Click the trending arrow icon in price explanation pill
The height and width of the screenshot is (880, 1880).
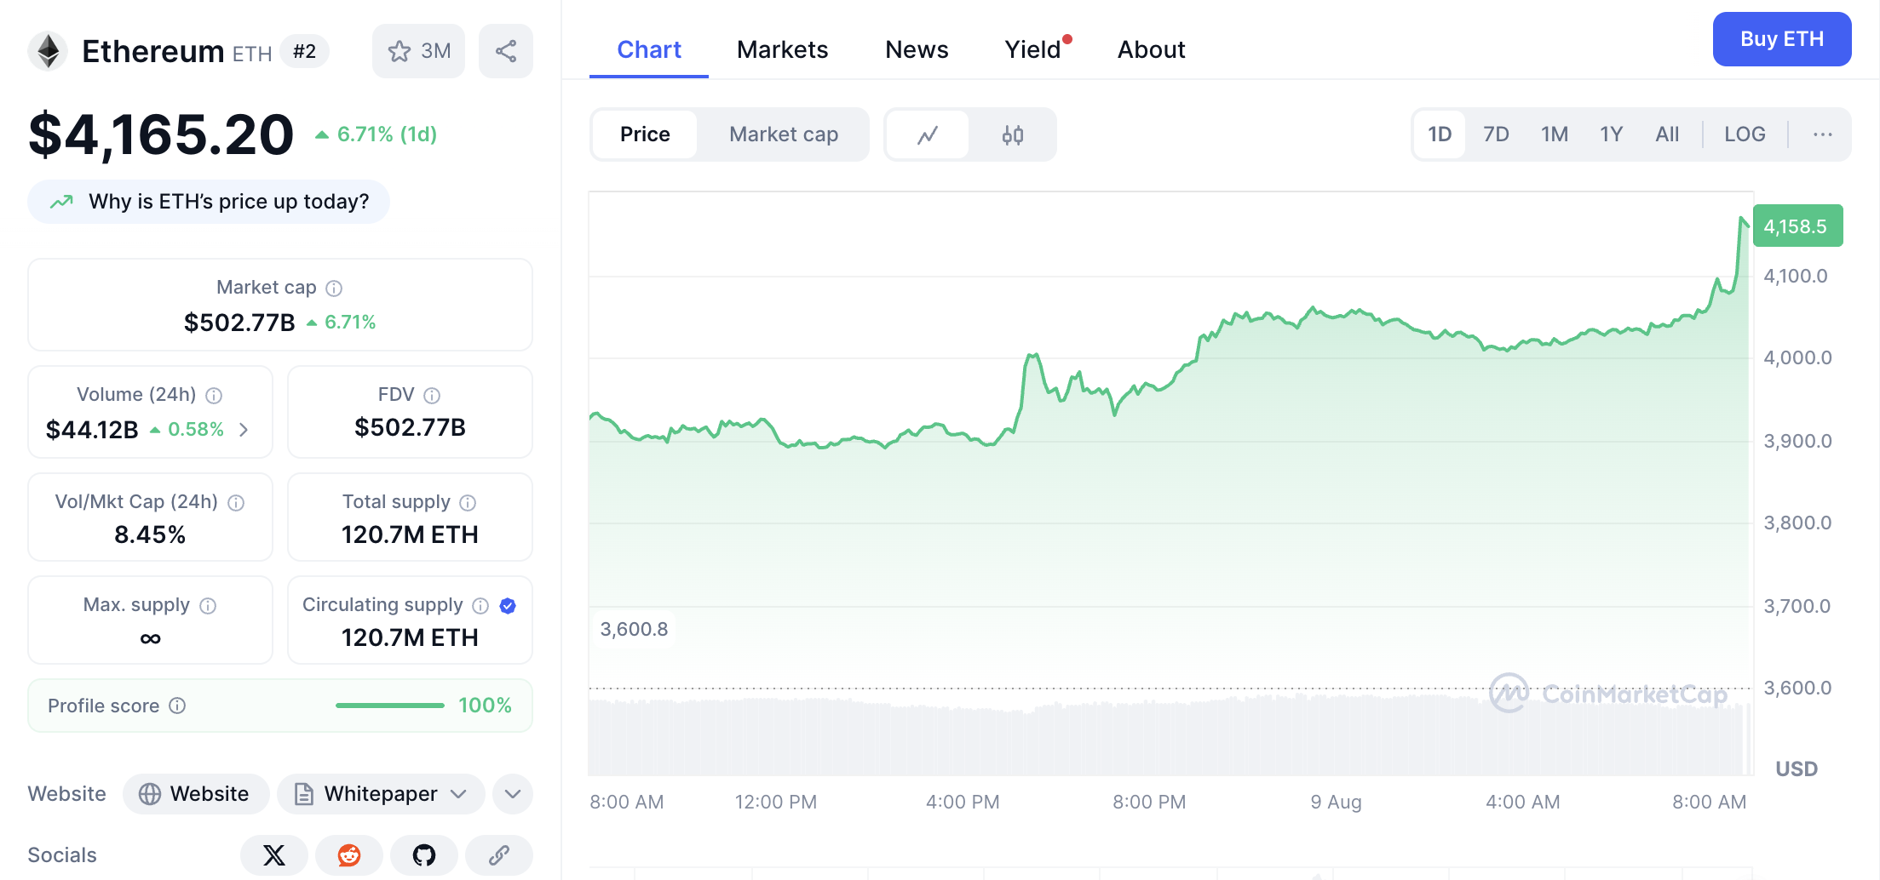pyautogui.click(x=61, y=202)
